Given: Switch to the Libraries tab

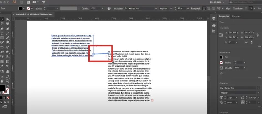Looking at the screenshot, I should (236, 16).
